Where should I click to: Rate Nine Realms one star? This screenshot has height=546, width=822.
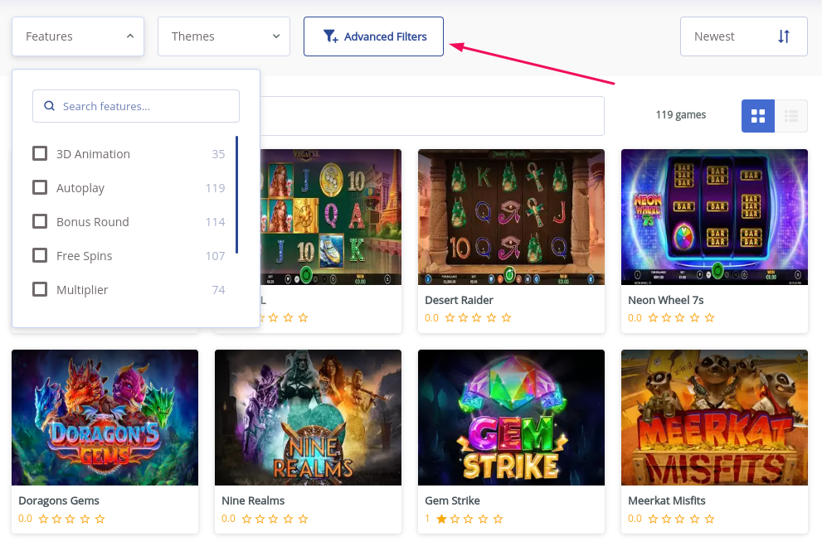coord(246,519)
